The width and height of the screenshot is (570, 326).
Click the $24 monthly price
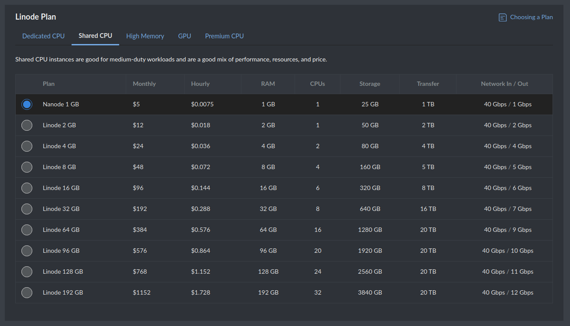(138, 146)
